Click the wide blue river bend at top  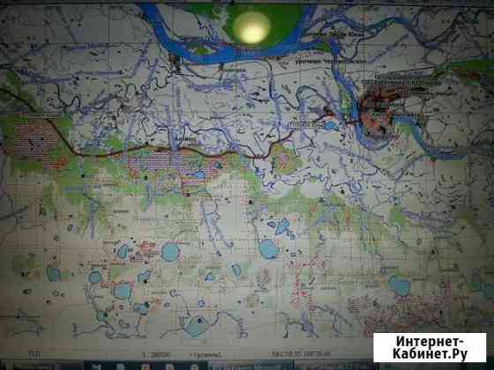pyautogui.click(x=221, y=48)
